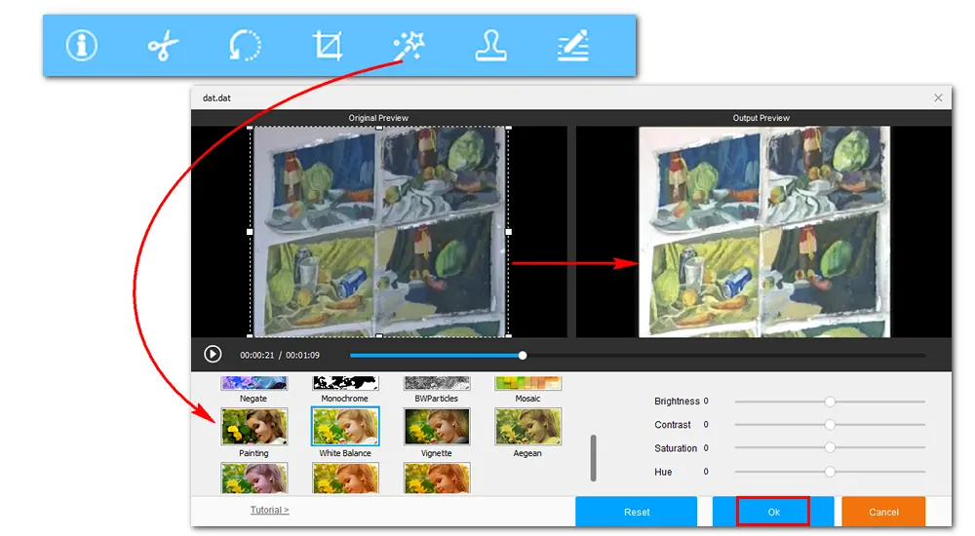Apply the Monochrome filter thumbnail
Viewport: 975px width, 536px height.
[x=345, y=383]
